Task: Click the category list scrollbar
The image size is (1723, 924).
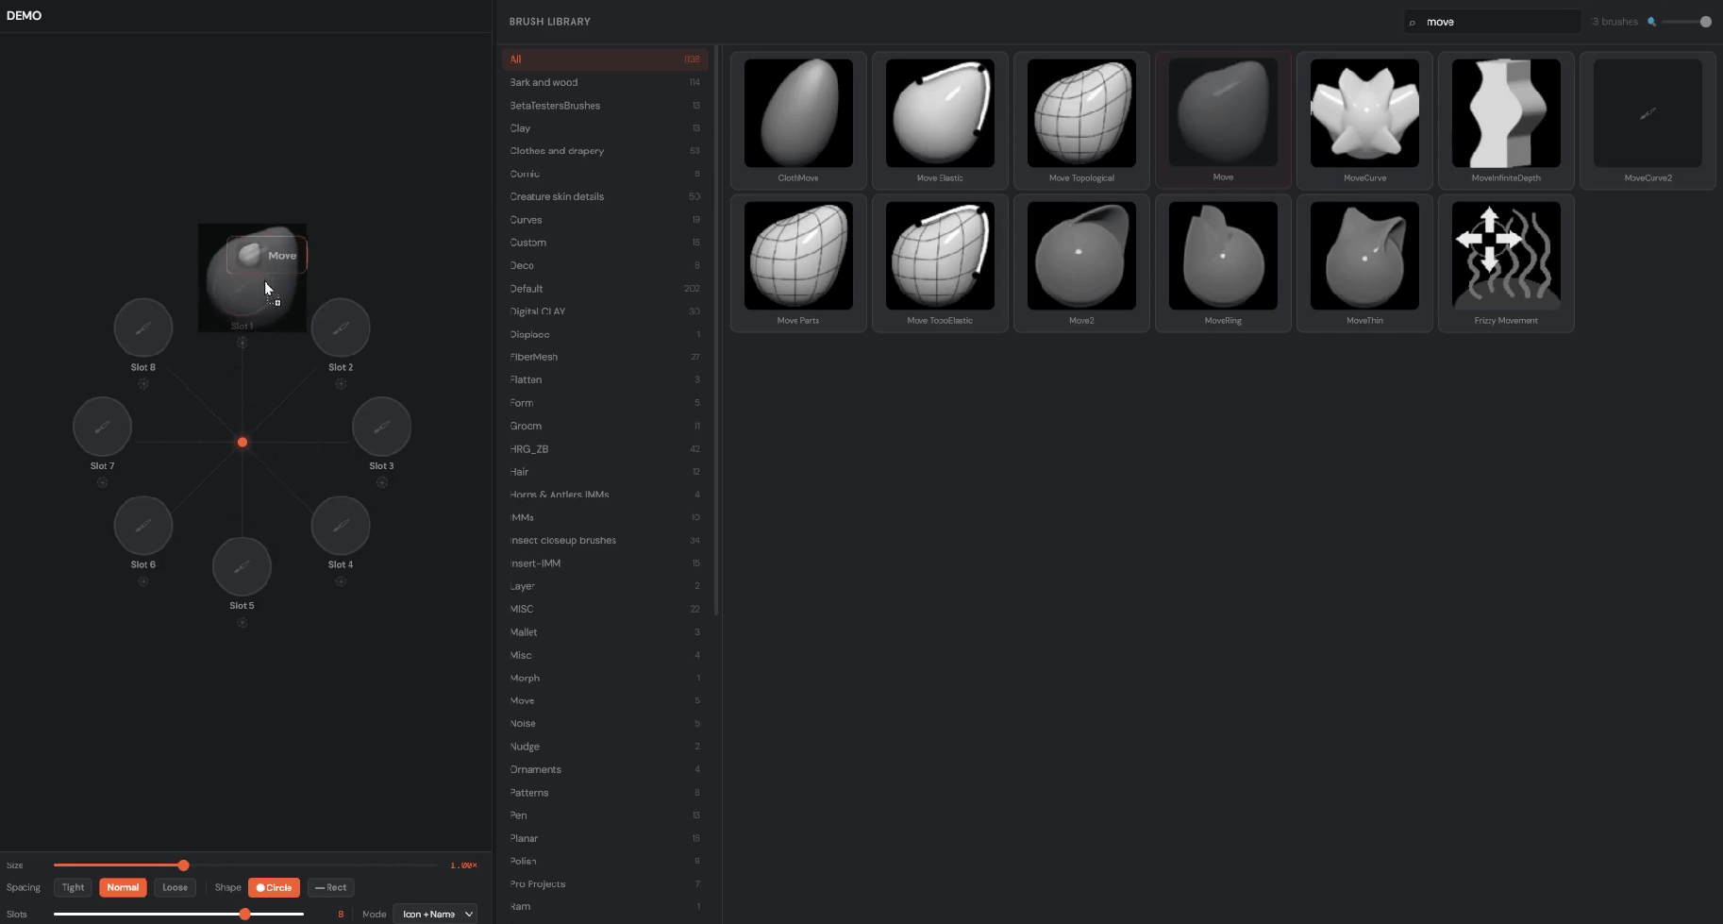Action: point(717,330)
